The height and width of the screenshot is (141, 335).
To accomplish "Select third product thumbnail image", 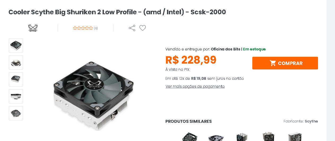I will (16, 79).
